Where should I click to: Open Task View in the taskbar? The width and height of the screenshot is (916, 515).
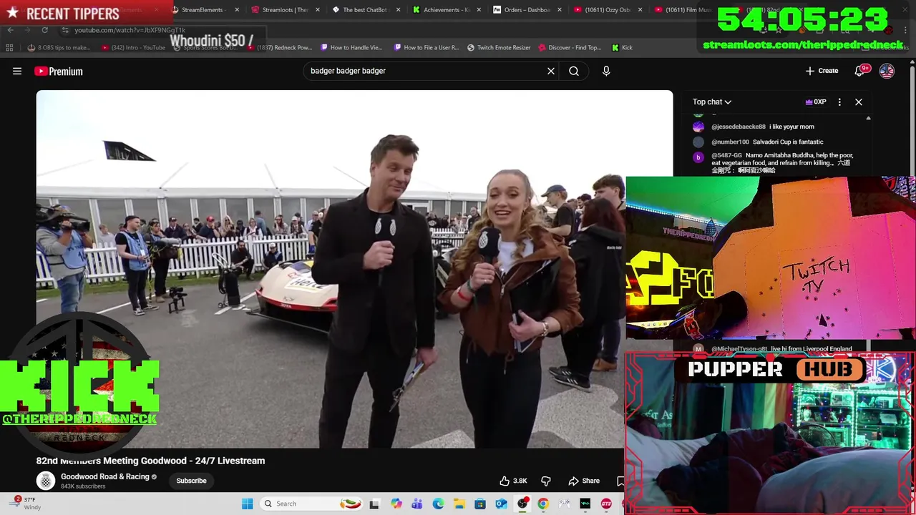[374, 504]
